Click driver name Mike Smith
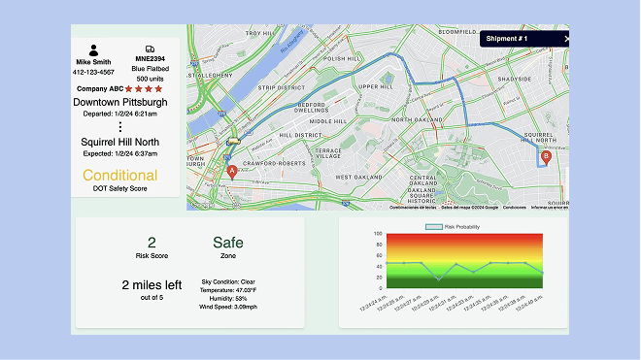Image resolution: width=641 pixels, height=360 pixels. pos(93,62)
